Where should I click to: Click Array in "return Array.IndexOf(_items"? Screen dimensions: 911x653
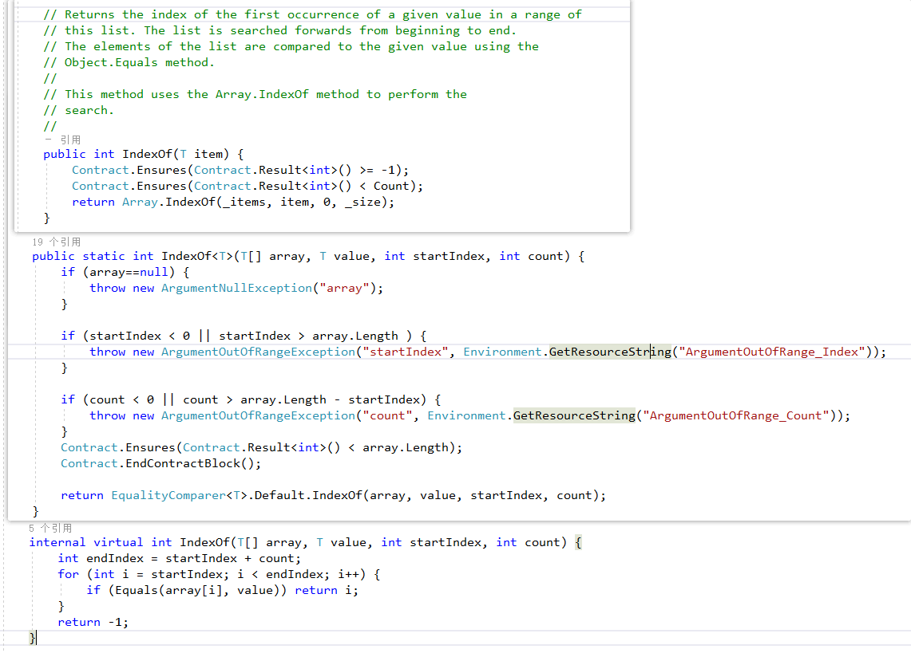point(140,202)
